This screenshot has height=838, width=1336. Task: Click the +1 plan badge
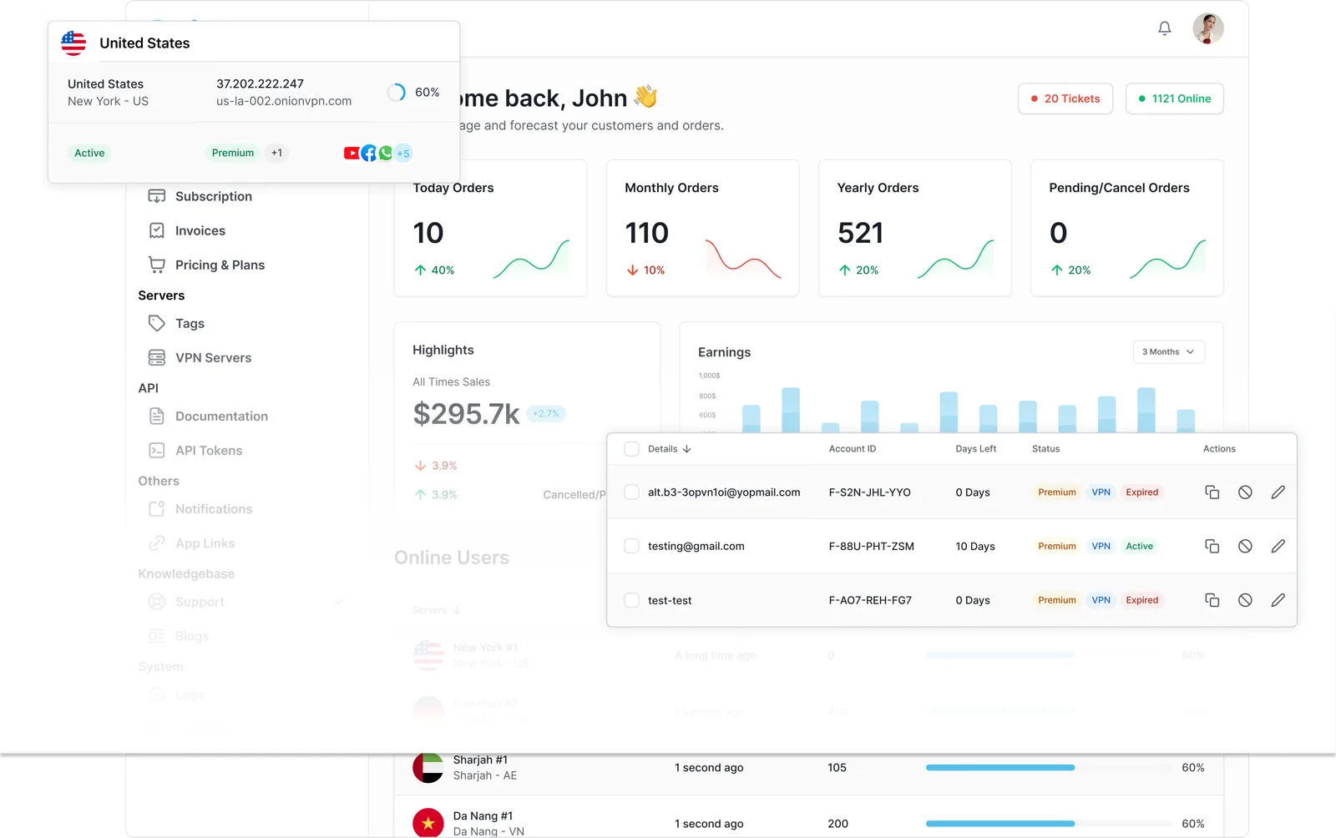coord(276,153)
